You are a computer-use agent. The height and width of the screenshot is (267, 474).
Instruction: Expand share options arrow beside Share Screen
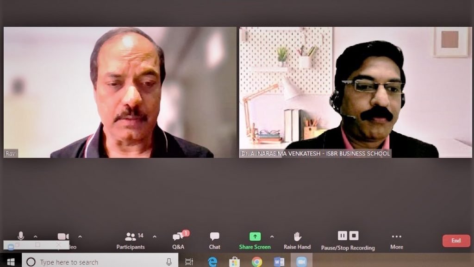click(272, 236)
